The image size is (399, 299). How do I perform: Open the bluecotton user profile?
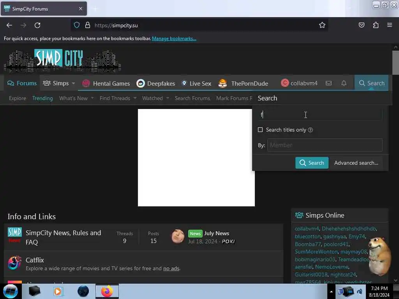tap(308, 236)
